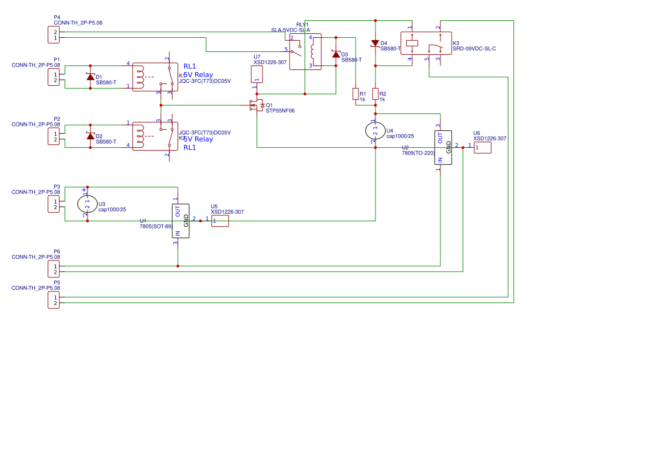Click the SLA-5VDC-SL-A part label
This screenshot has width=660, height=467.
pyautogui.click(x=290, y=30)
